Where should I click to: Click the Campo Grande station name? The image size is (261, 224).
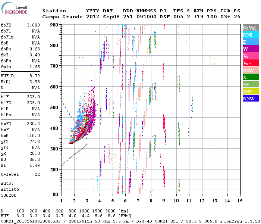[62, 17]
